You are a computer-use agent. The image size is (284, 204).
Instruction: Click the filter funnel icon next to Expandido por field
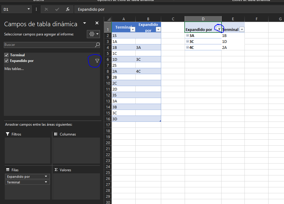pos(97,61)
